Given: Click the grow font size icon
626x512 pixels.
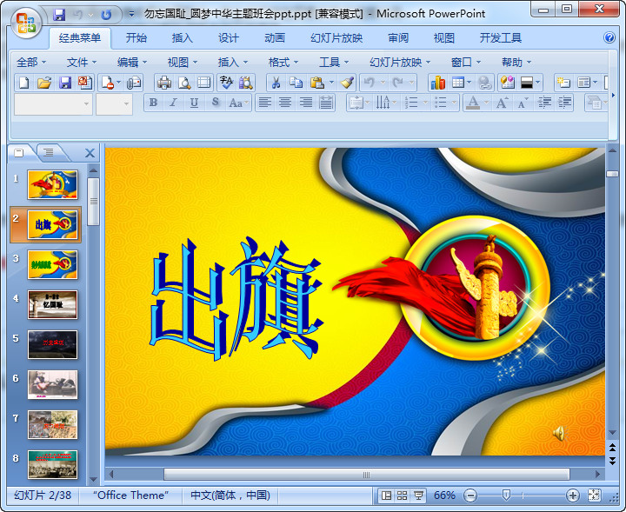Looking at the screenshot, I should 502,103.
